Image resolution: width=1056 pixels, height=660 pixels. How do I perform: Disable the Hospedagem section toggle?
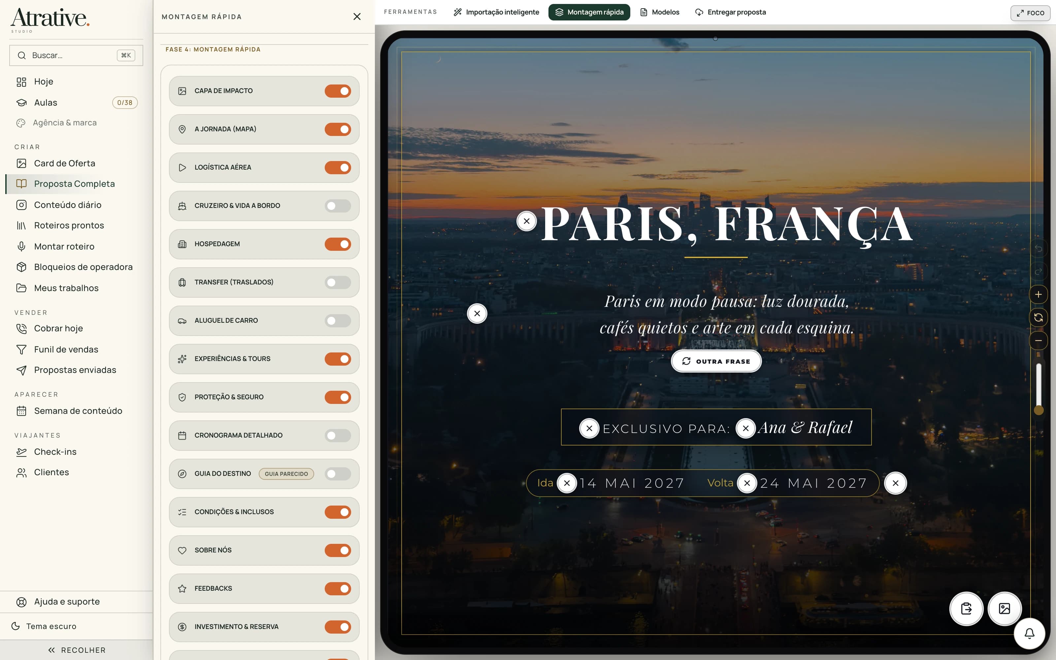tap(338, 245)
